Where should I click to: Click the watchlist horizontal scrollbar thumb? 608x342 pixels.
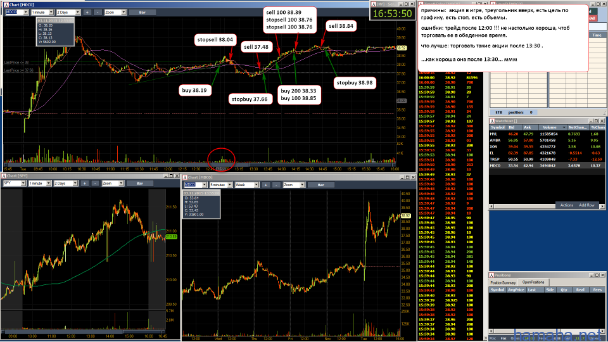pyautogui.click(x=524, y=206)
